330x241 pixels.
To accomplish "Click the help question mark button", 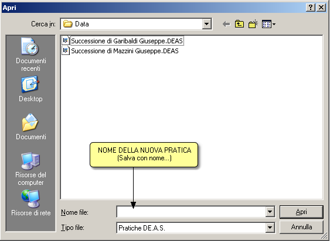I will pyautogui.click(x=311, y=8).
